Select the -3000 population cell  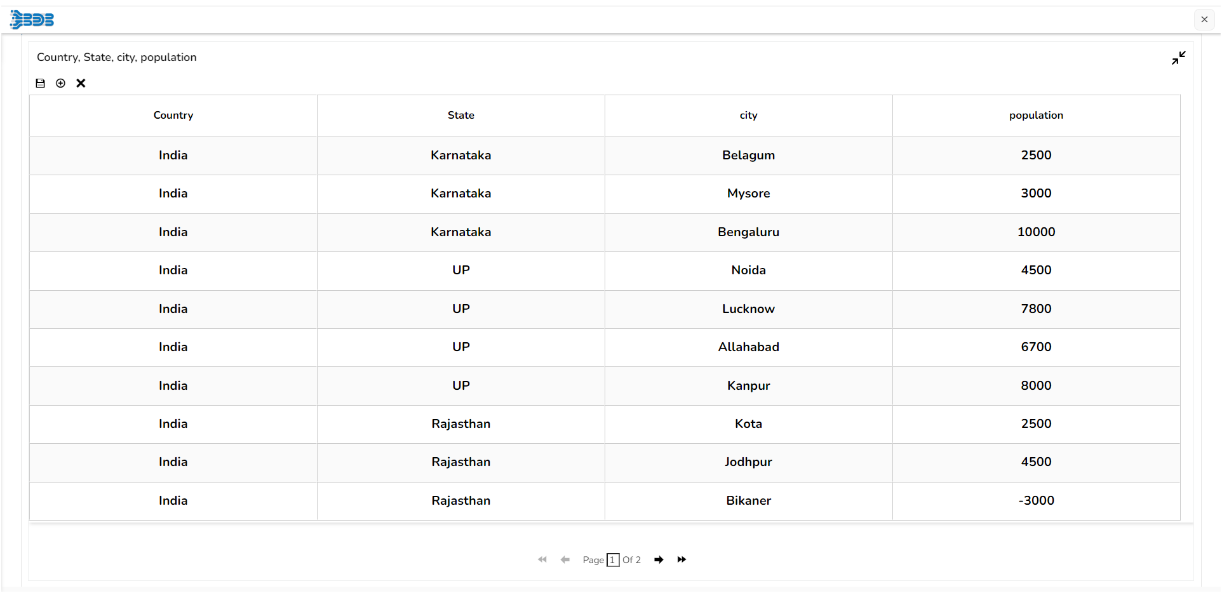[1036, 501]
